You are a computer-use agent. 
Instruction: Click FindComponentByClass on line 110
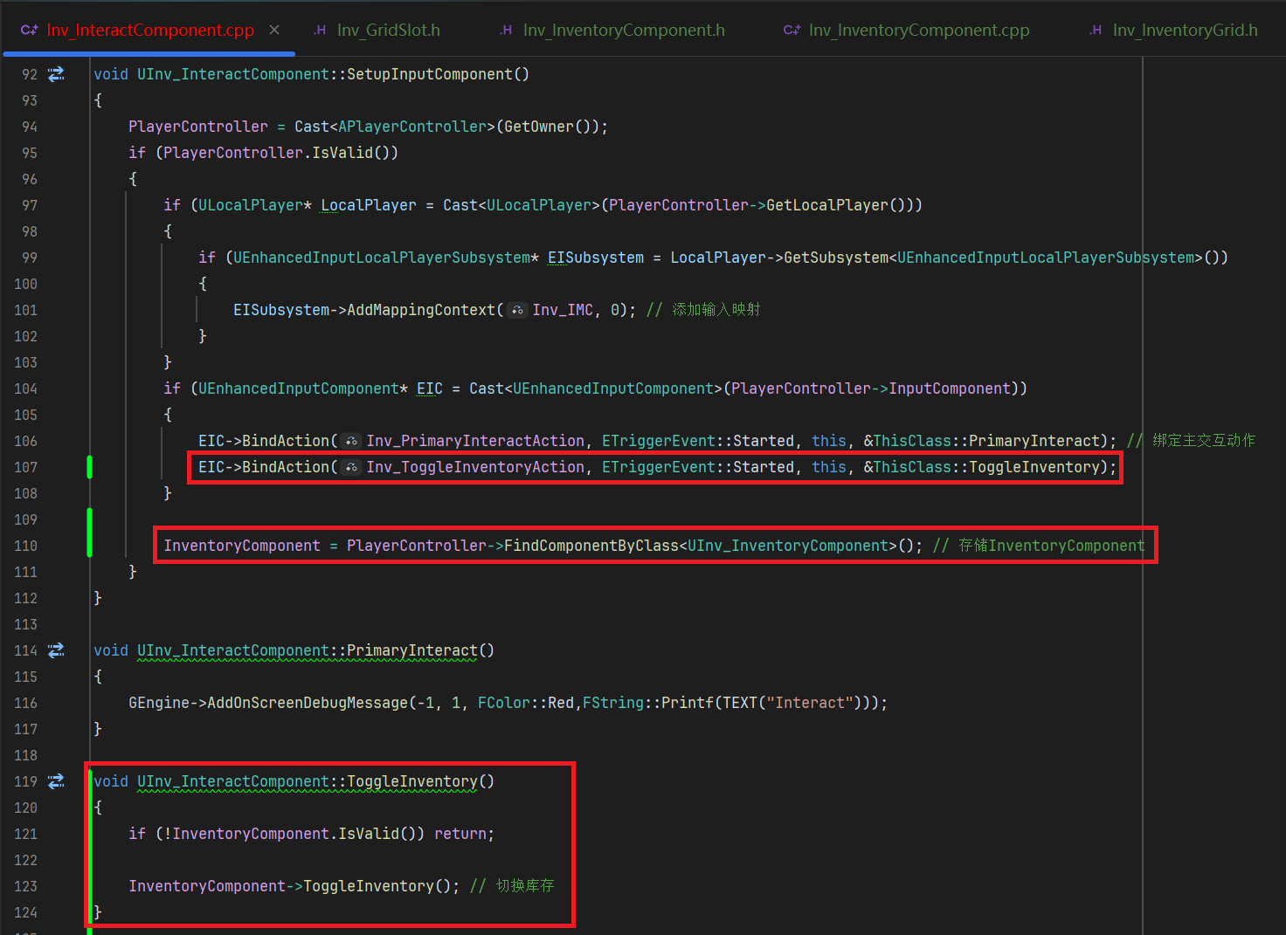point(591,546)
